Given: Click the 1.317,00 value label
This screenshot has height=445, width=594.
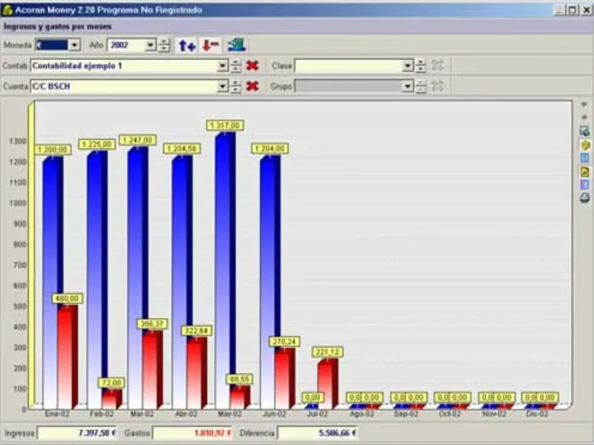Looking at the screenshot, I should click(225, 125).
